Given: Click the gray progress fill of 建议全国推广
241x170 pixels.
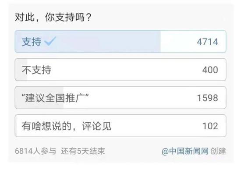Looking at the screenshot, I should click(39, 98).
